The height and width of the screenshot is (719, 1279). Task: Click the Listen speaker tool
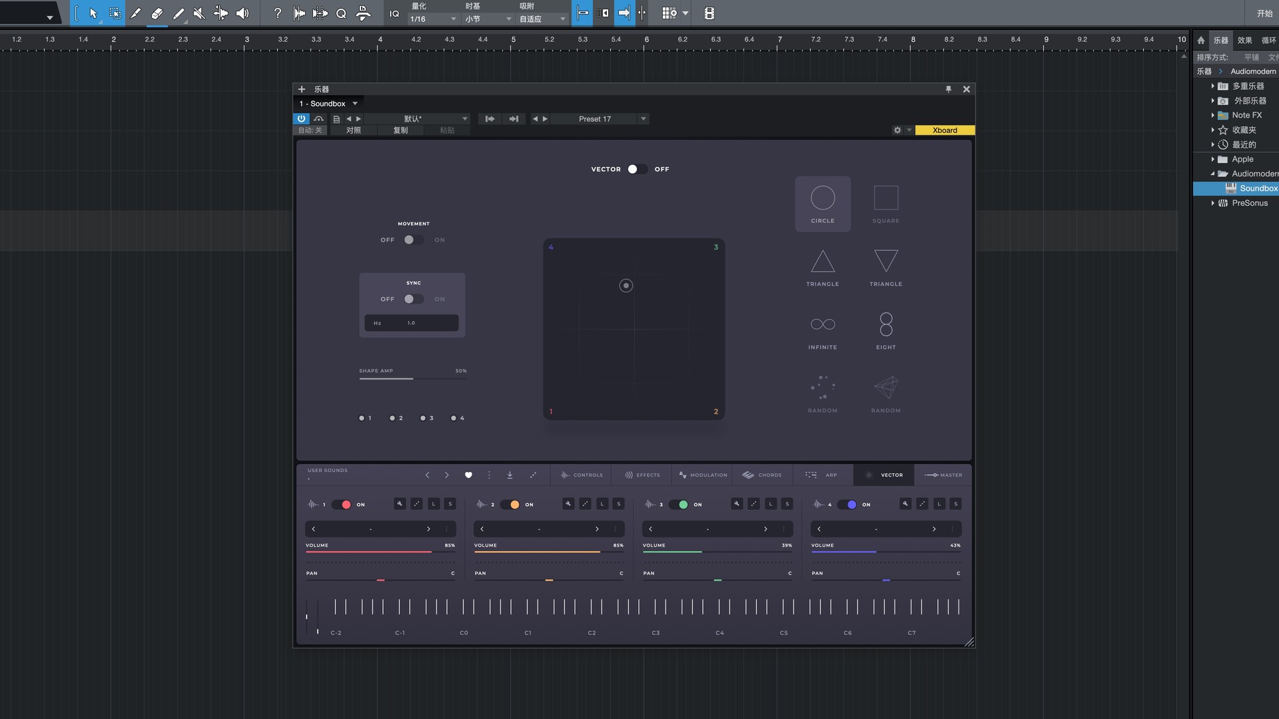click(x=242, y=13)
